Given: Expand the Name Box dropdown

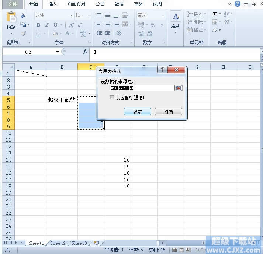Looking at the screenshot, I should click(58, 52).
